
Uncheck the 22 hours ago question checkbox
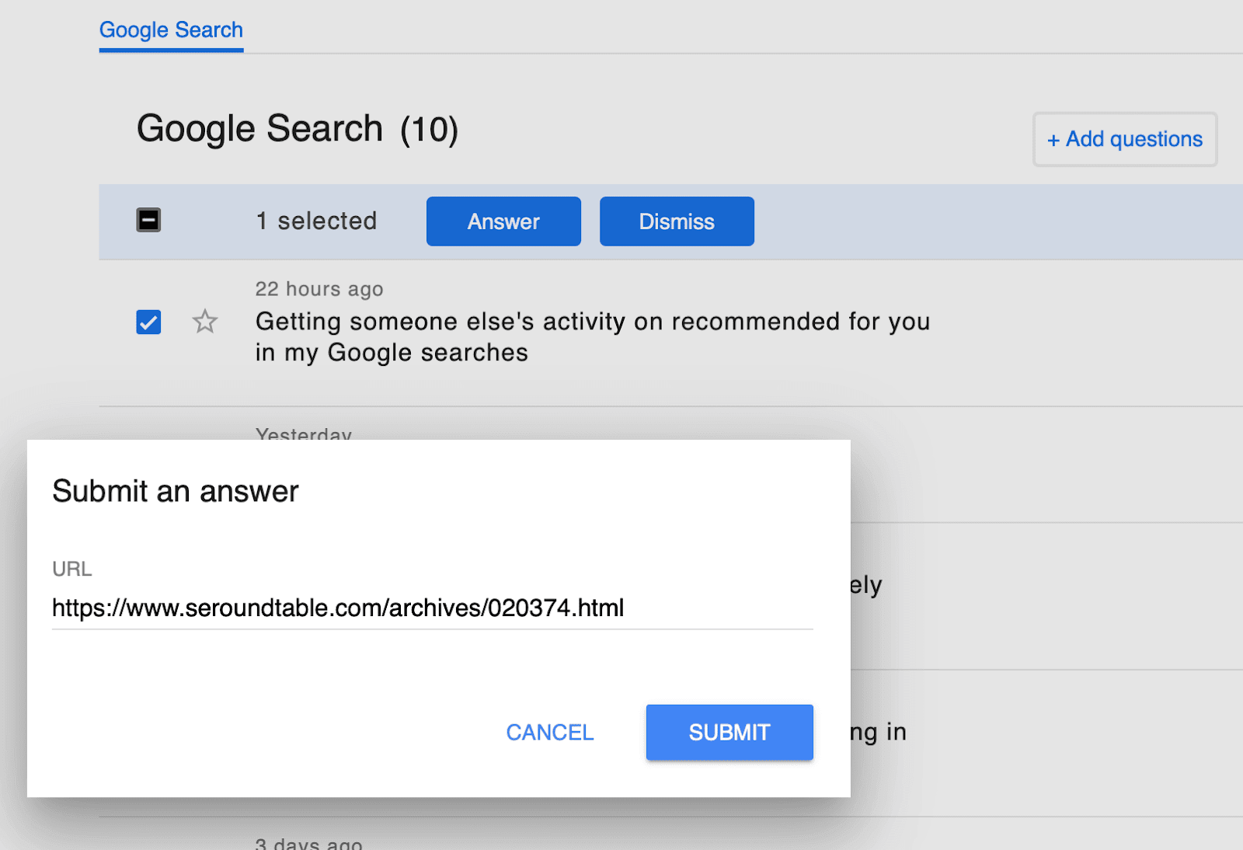pyautogui.click(x=148, y=322)
